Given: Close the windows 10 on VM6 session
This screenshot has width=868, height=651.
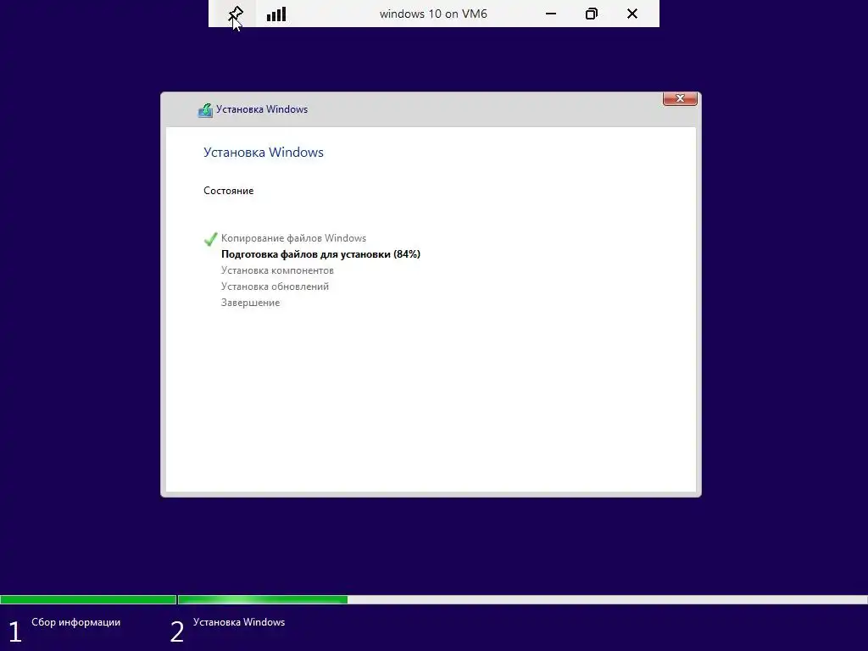Looking at the screenshot, I should pos(632,14).
